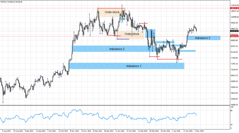The height and width of the screenshot is (133, 239).
Task: Click the 80 level on indicator scale
Action: (232, 111)
